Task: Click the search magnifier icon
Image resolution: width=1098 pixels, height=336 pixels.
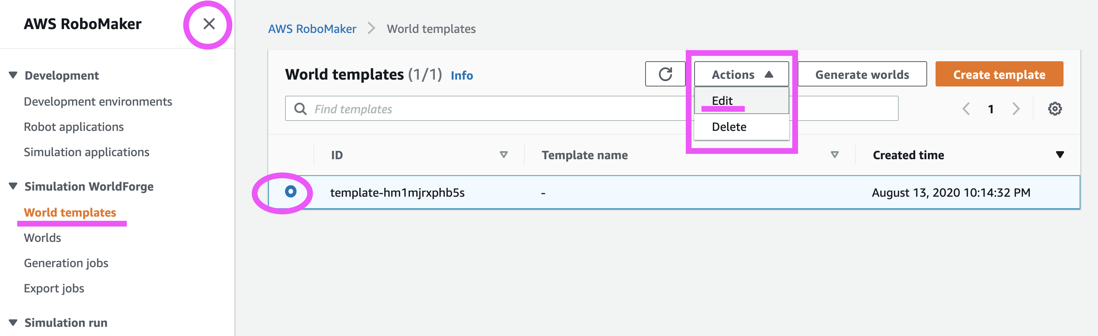Action: click(300, 109)
